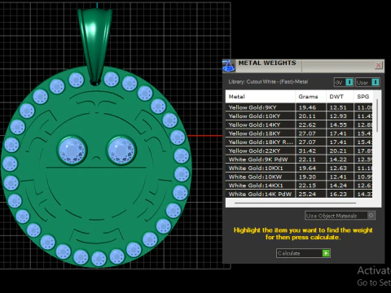Click the 14.22 DWT value
This screenshot has width=391, height=293.
click(338, 160)
